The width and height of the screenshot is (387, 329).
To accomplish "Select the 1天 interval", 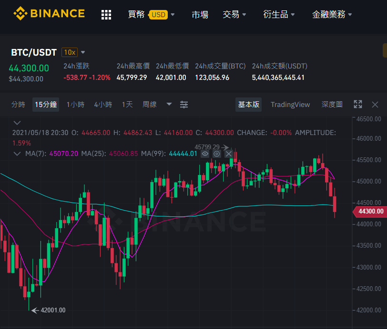I will tap(127, 105).
